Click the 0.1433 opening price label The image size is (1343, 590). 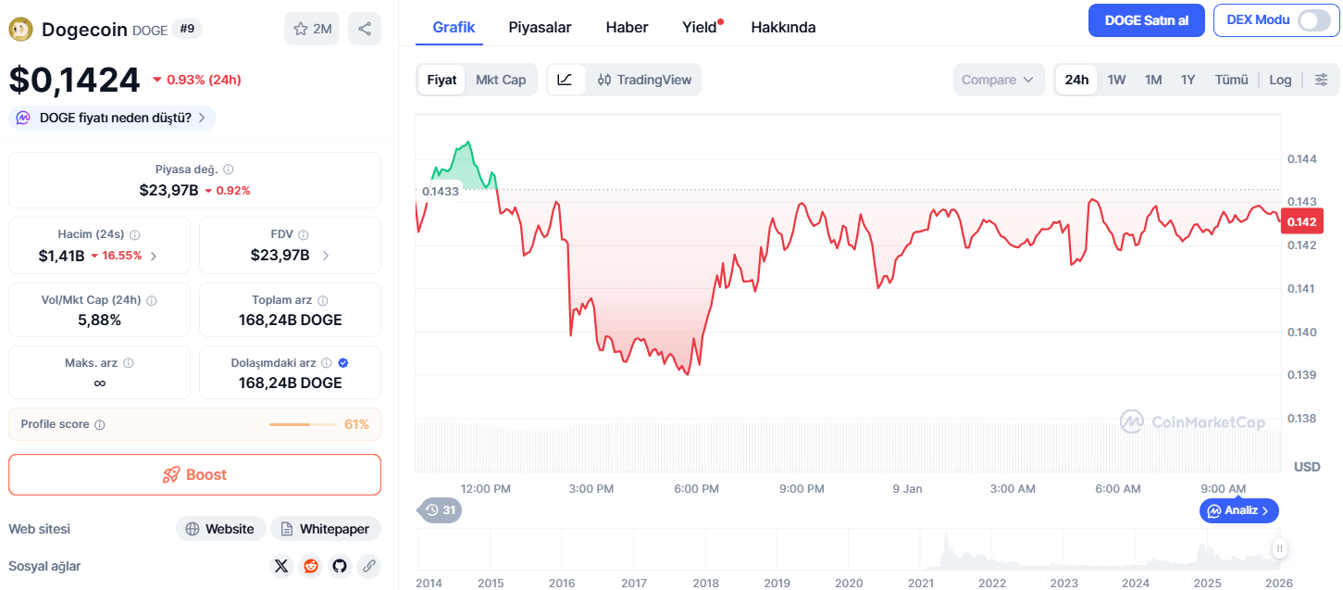coord(440,192)
